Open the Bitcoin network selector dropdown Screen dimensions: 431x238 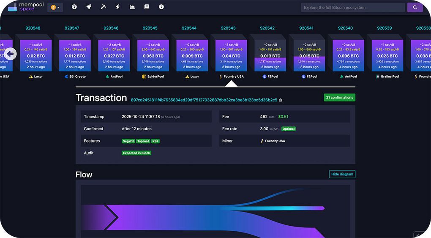[55, 7]
